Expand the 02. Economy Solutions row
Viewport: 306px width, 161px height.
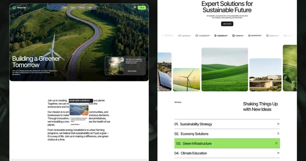[x=227, y=134]
